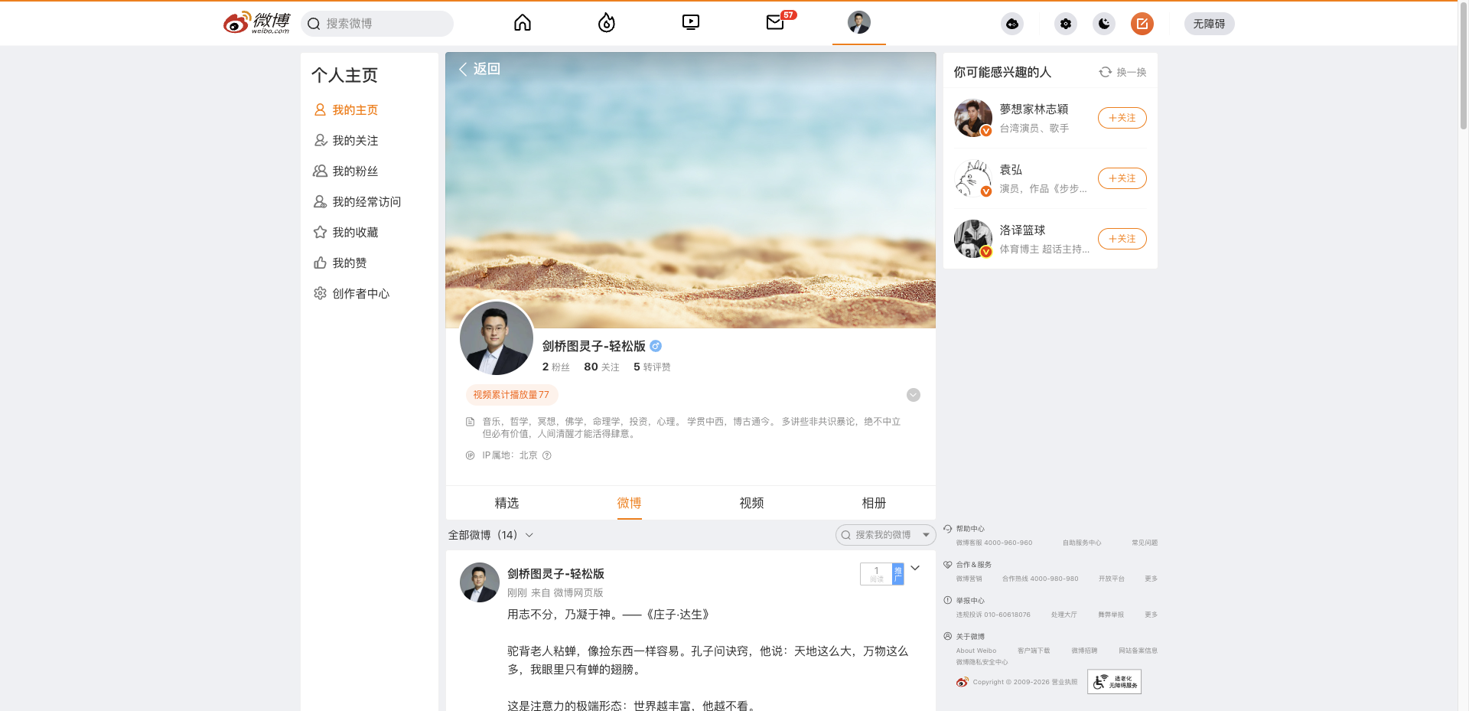Viewport: 1469px width, 711px height.
Task: Click the IP location help question icon
Action: [x=547, y=455]
